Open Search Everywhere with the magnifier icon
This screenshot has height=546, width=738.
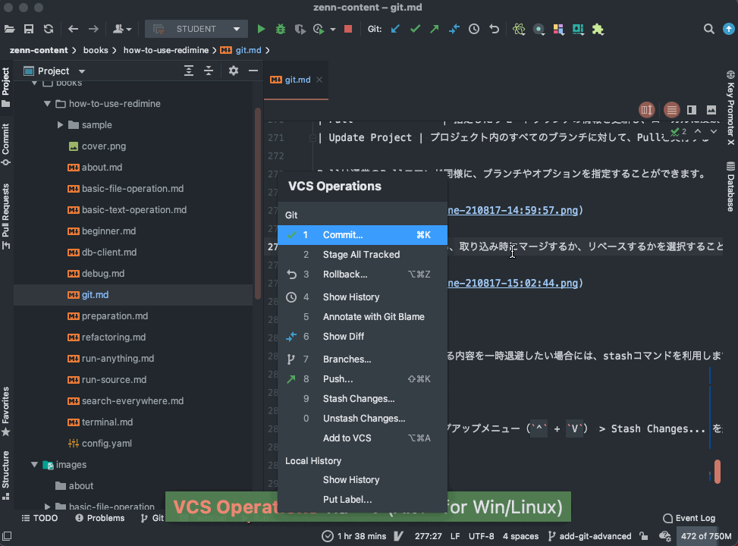[708, 28]
